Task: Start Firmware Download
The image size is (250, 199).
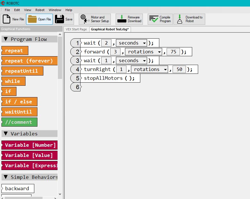Action: 122,19
